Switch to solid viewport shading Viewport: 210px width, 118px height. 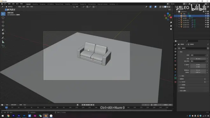165,7
